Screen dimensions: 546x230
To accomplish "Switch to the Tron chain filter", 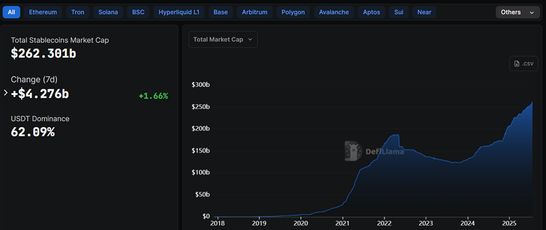I will coord(78,12).
